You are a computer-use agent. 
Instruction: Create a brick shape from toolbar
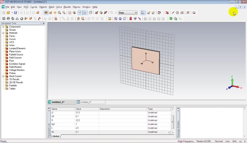[x=4, y=19]
